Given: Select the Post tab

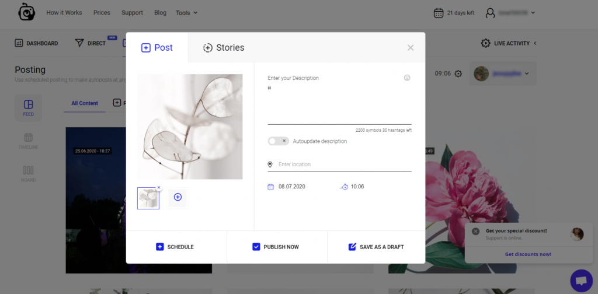Looking at the screenshot, I should (157, 48).
